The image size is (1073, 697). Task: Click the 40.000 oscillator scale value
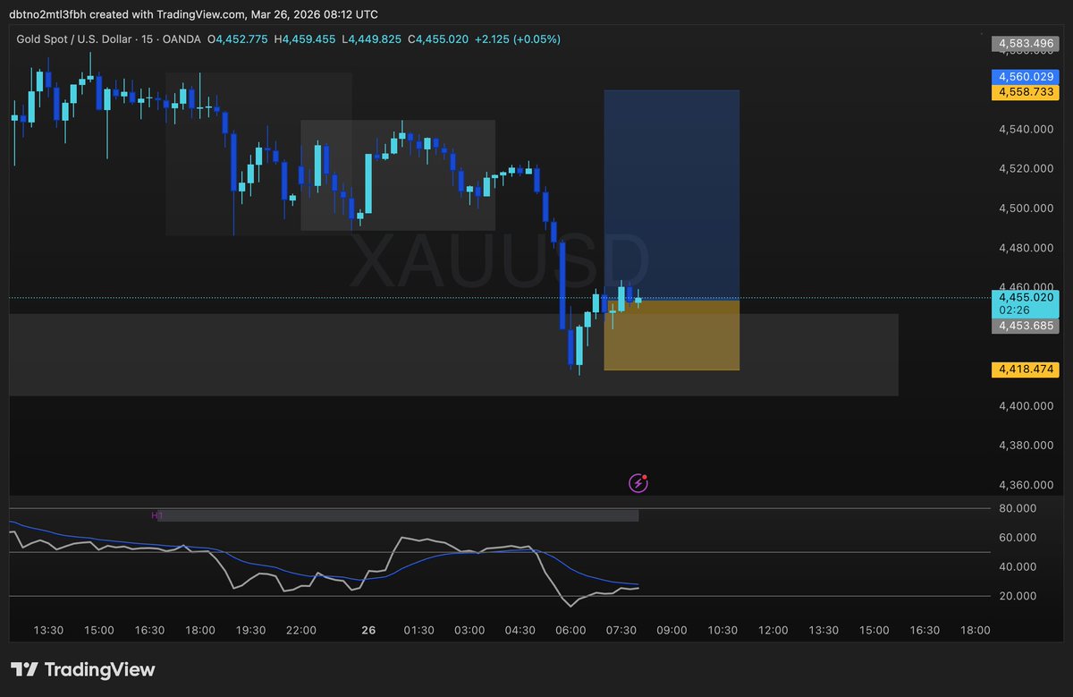click(x=1017, y=566)
